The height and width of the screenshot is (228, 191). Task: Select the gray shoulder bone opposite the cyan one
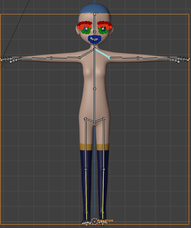(87, 54)
